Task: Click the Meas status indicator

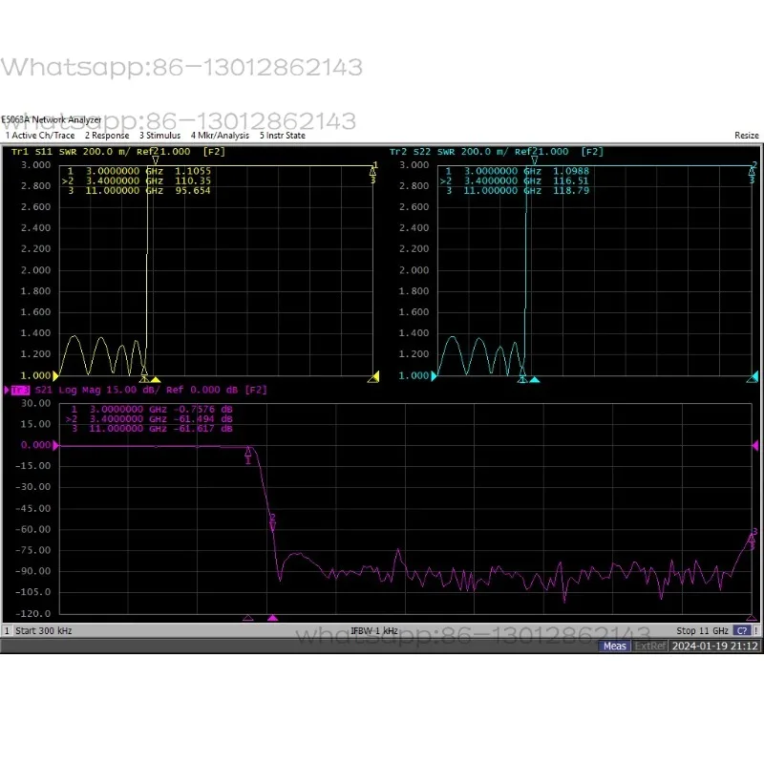Action: pyautogui.click(x=614, y=647)
